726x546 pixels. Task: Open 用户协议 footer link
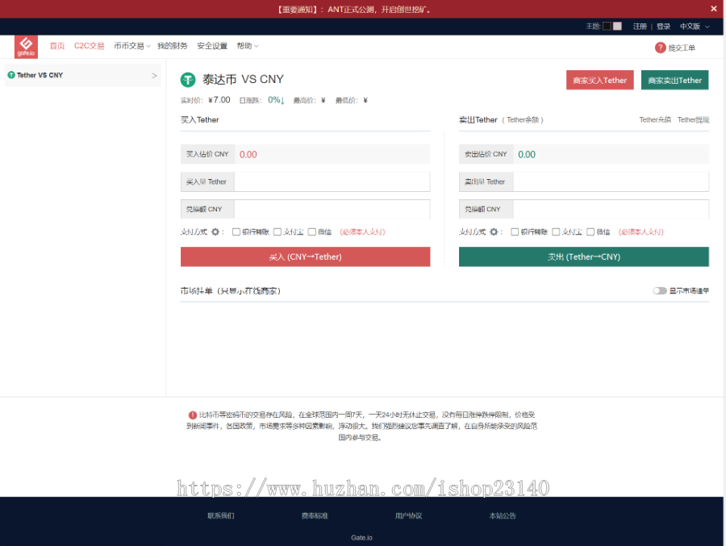coord(408,515)
